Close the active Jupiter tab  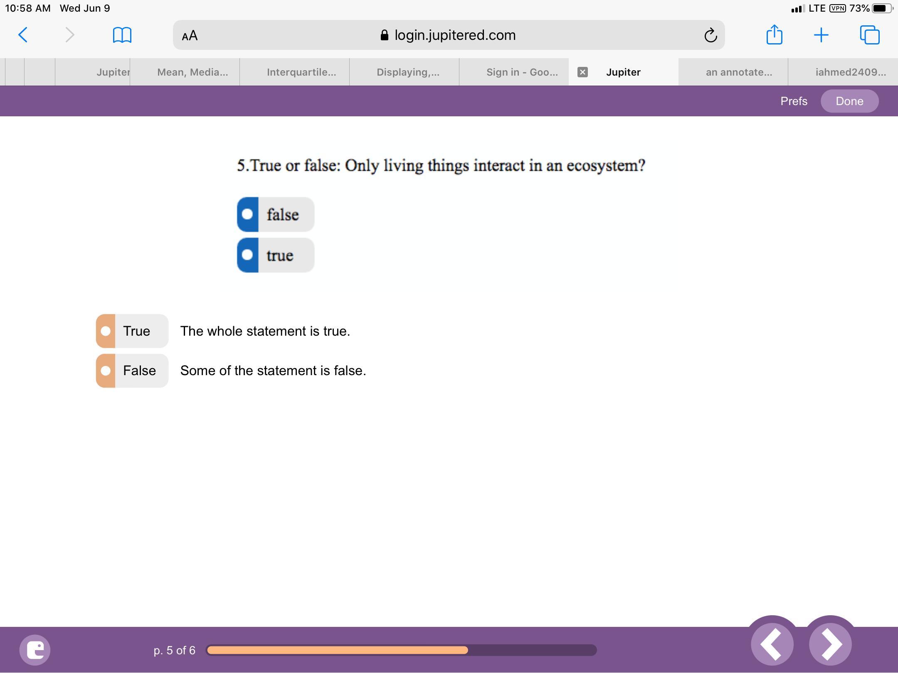tap(582, 72)
